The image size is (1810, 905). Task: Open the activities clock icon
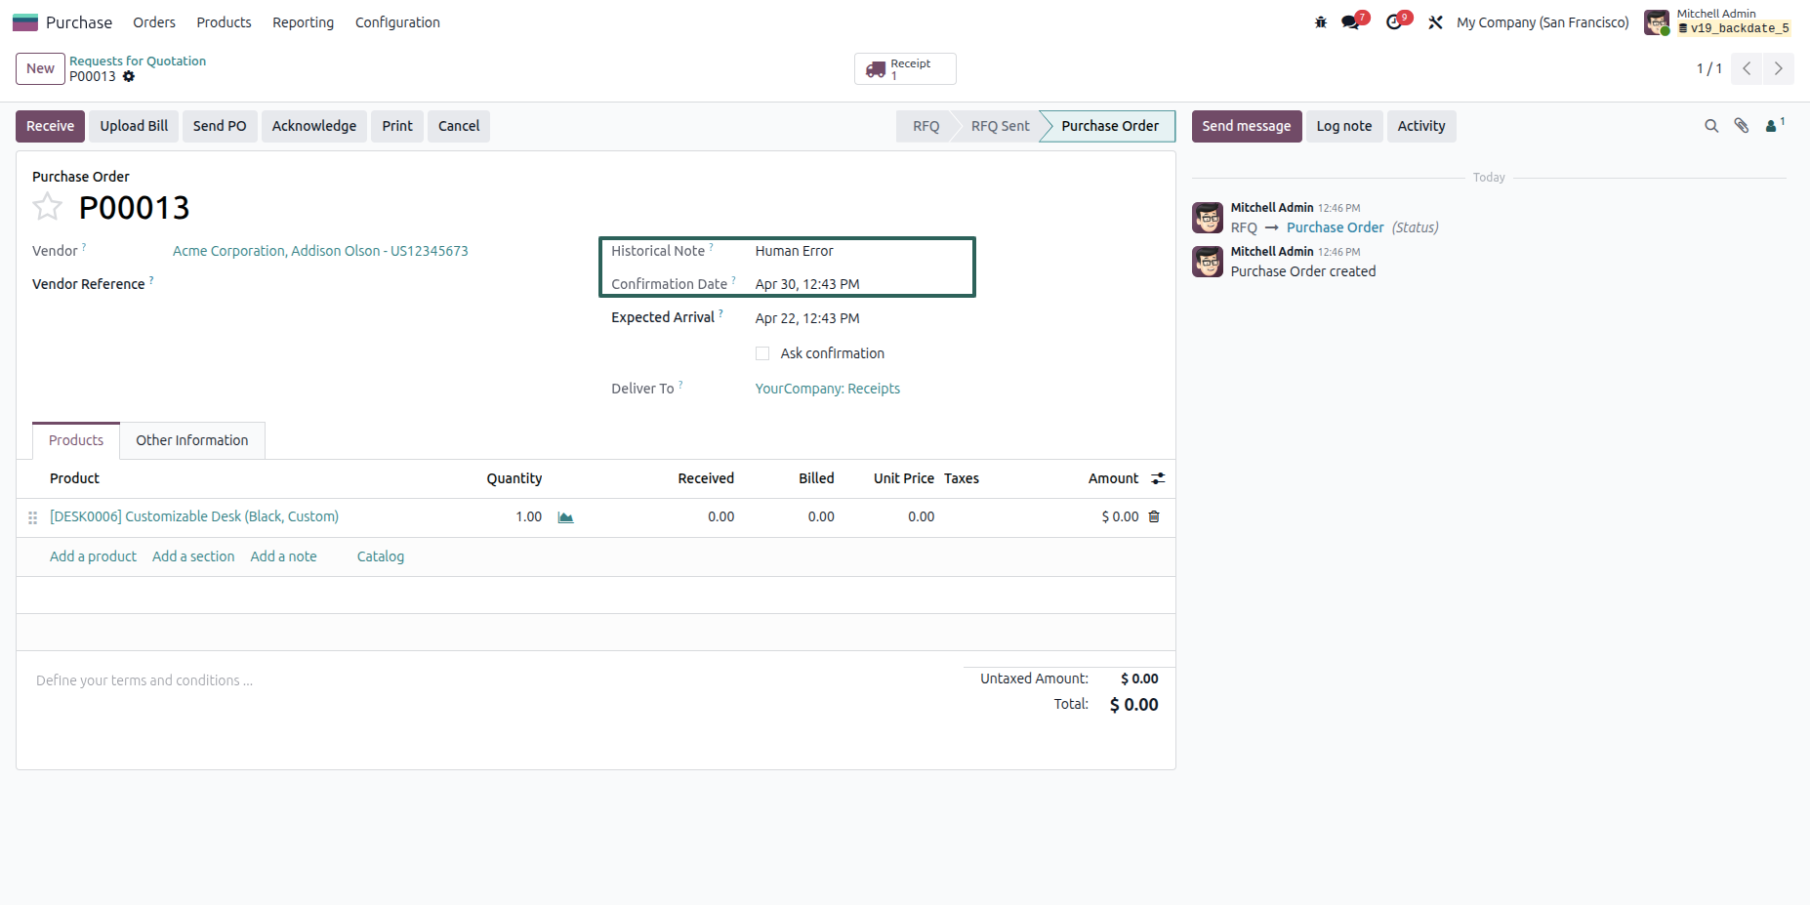(1394, 22)
